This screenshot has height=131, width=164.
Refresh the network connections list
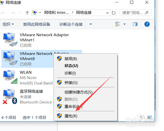tap(113, 13)
